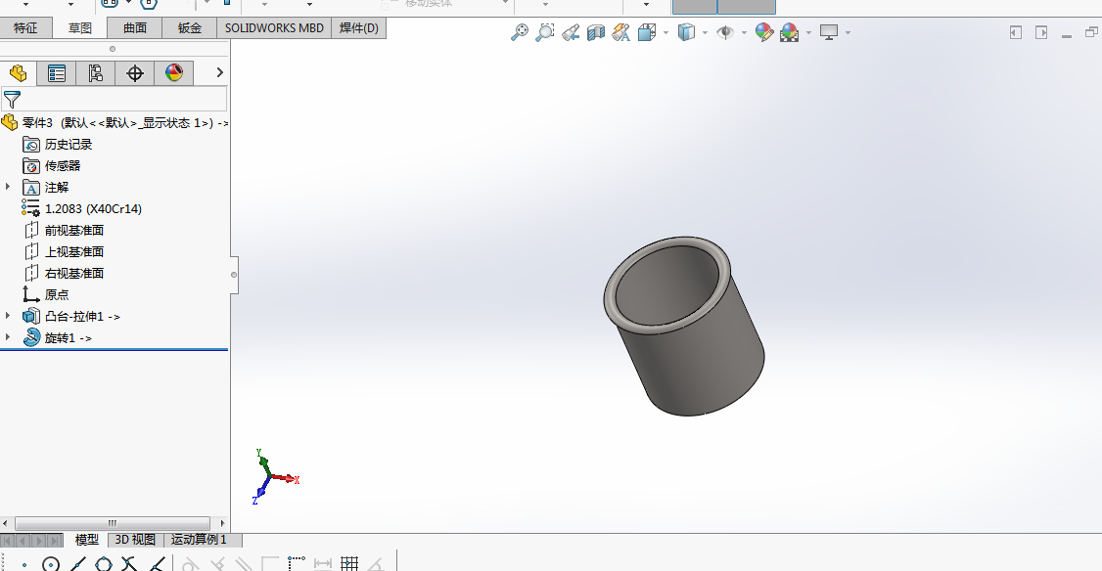Open Display Style dropdown arrow
Image resolution: width=1102 pixels, height=571 pixels.
(705, 33)
